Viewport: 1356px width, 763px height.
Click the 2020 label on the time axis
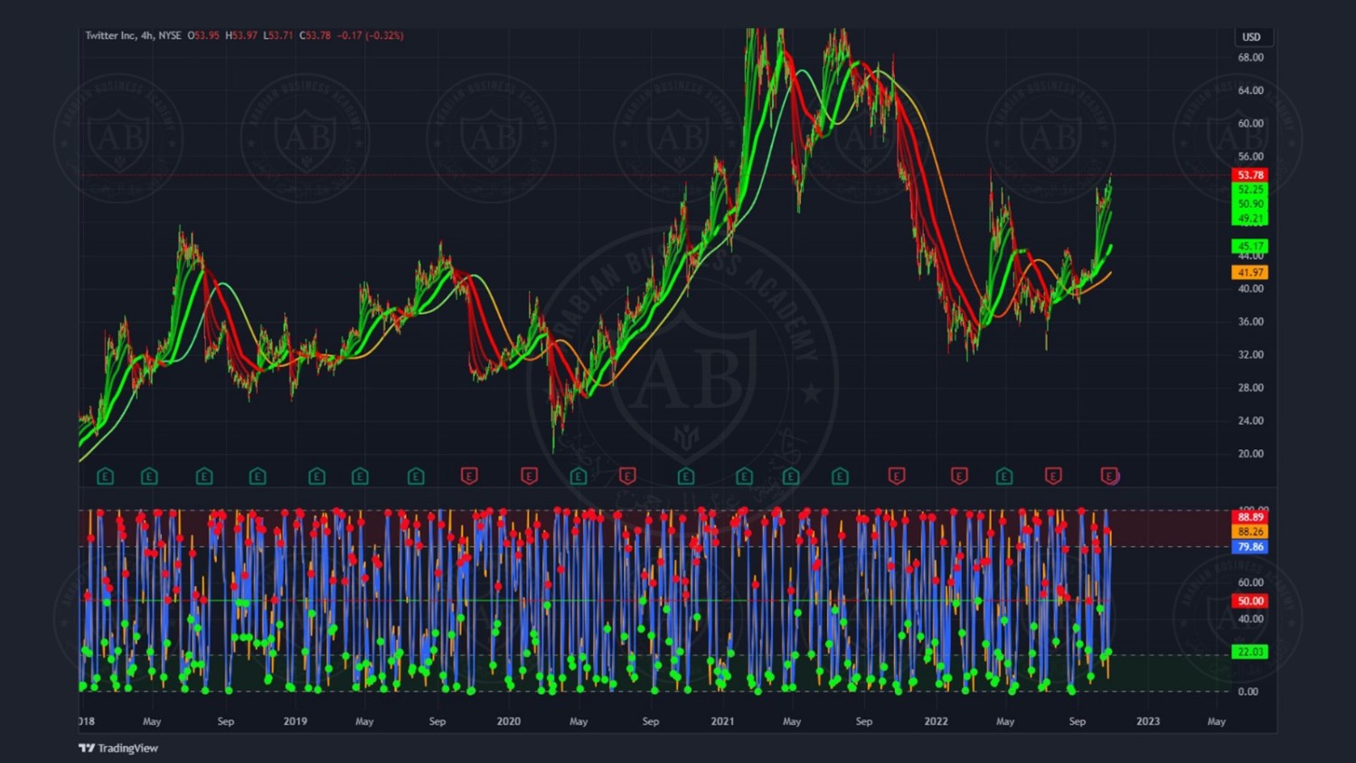509,721
